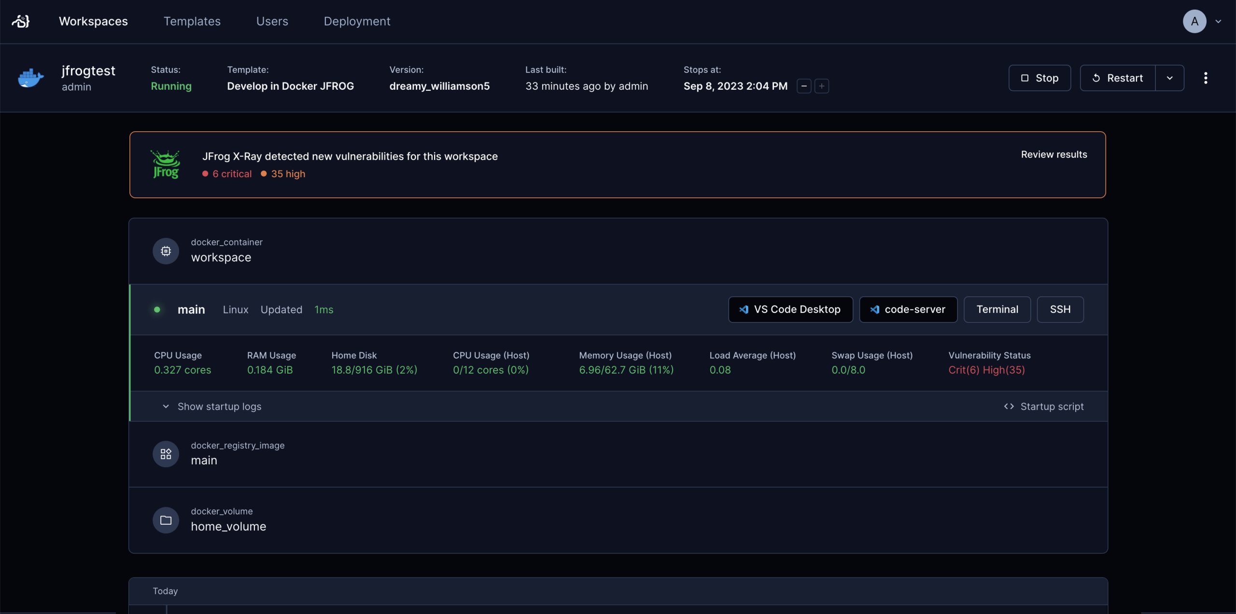Launch VS Code Desktop
Image resolution: width=1236 pixels, height=614 pixels.
point(790,309)
